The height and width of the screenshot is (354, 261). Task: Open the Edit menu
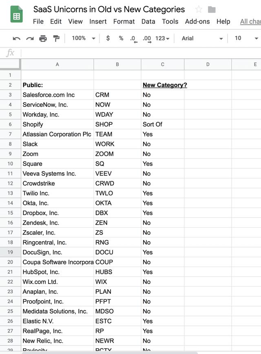[56, 22]
